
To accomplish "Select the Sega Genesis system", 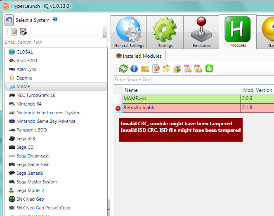I will point(56,173).
